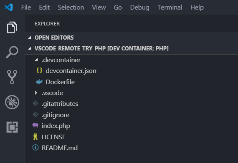
Task: Open the Go menu
Action: (x=118, y=7)
